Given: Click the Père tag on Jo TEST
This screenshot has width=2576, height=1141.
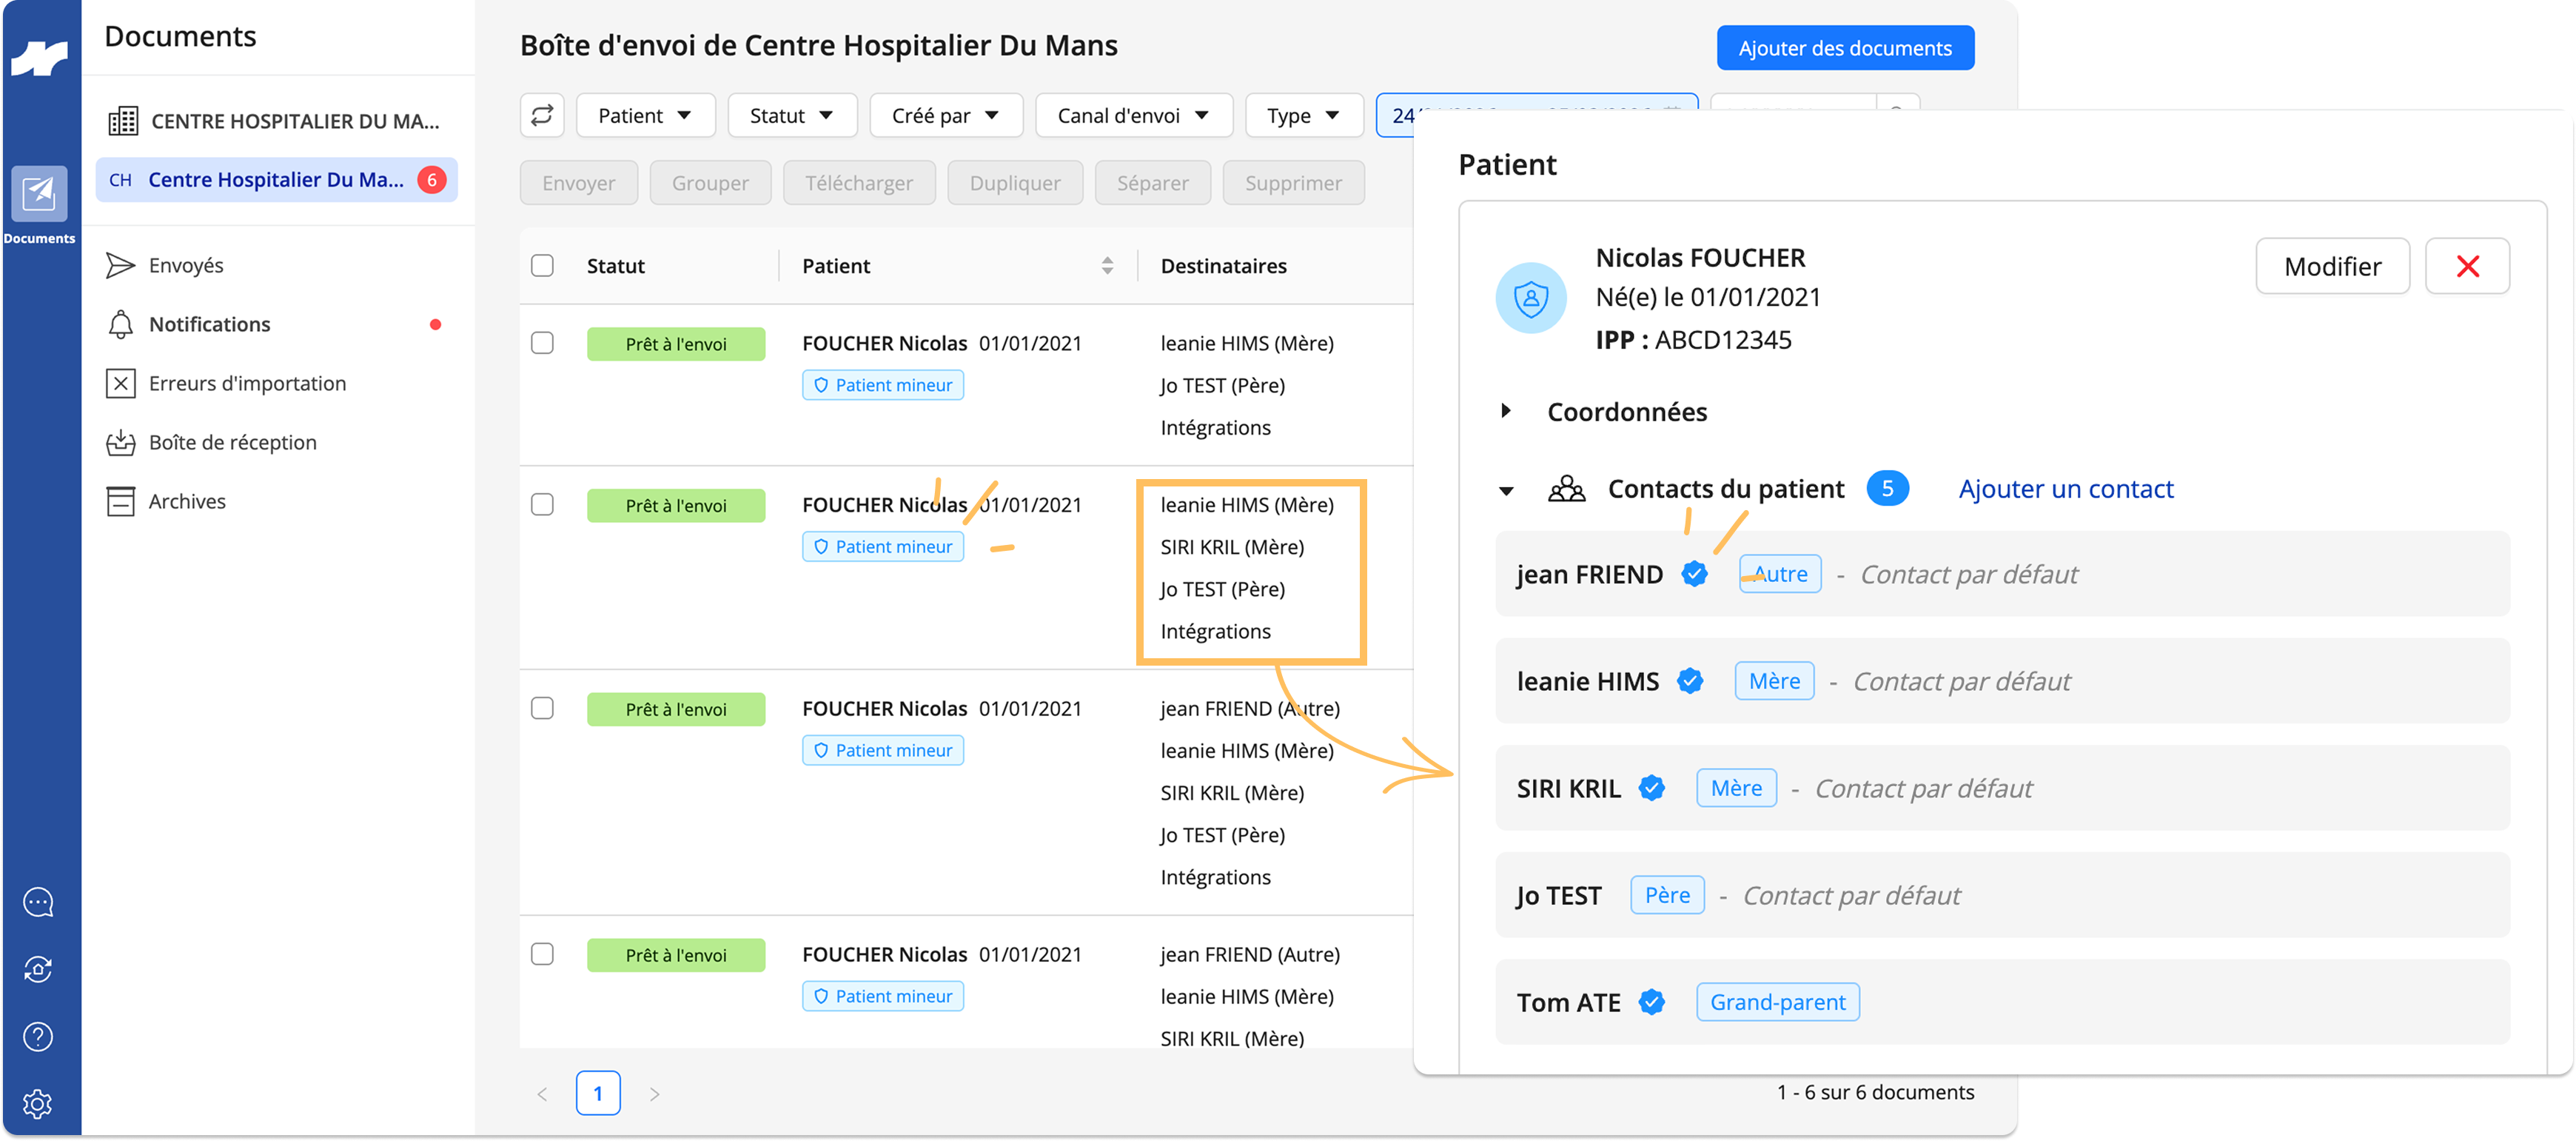Looking at the screenshot, I should (x=1667, y=895).
